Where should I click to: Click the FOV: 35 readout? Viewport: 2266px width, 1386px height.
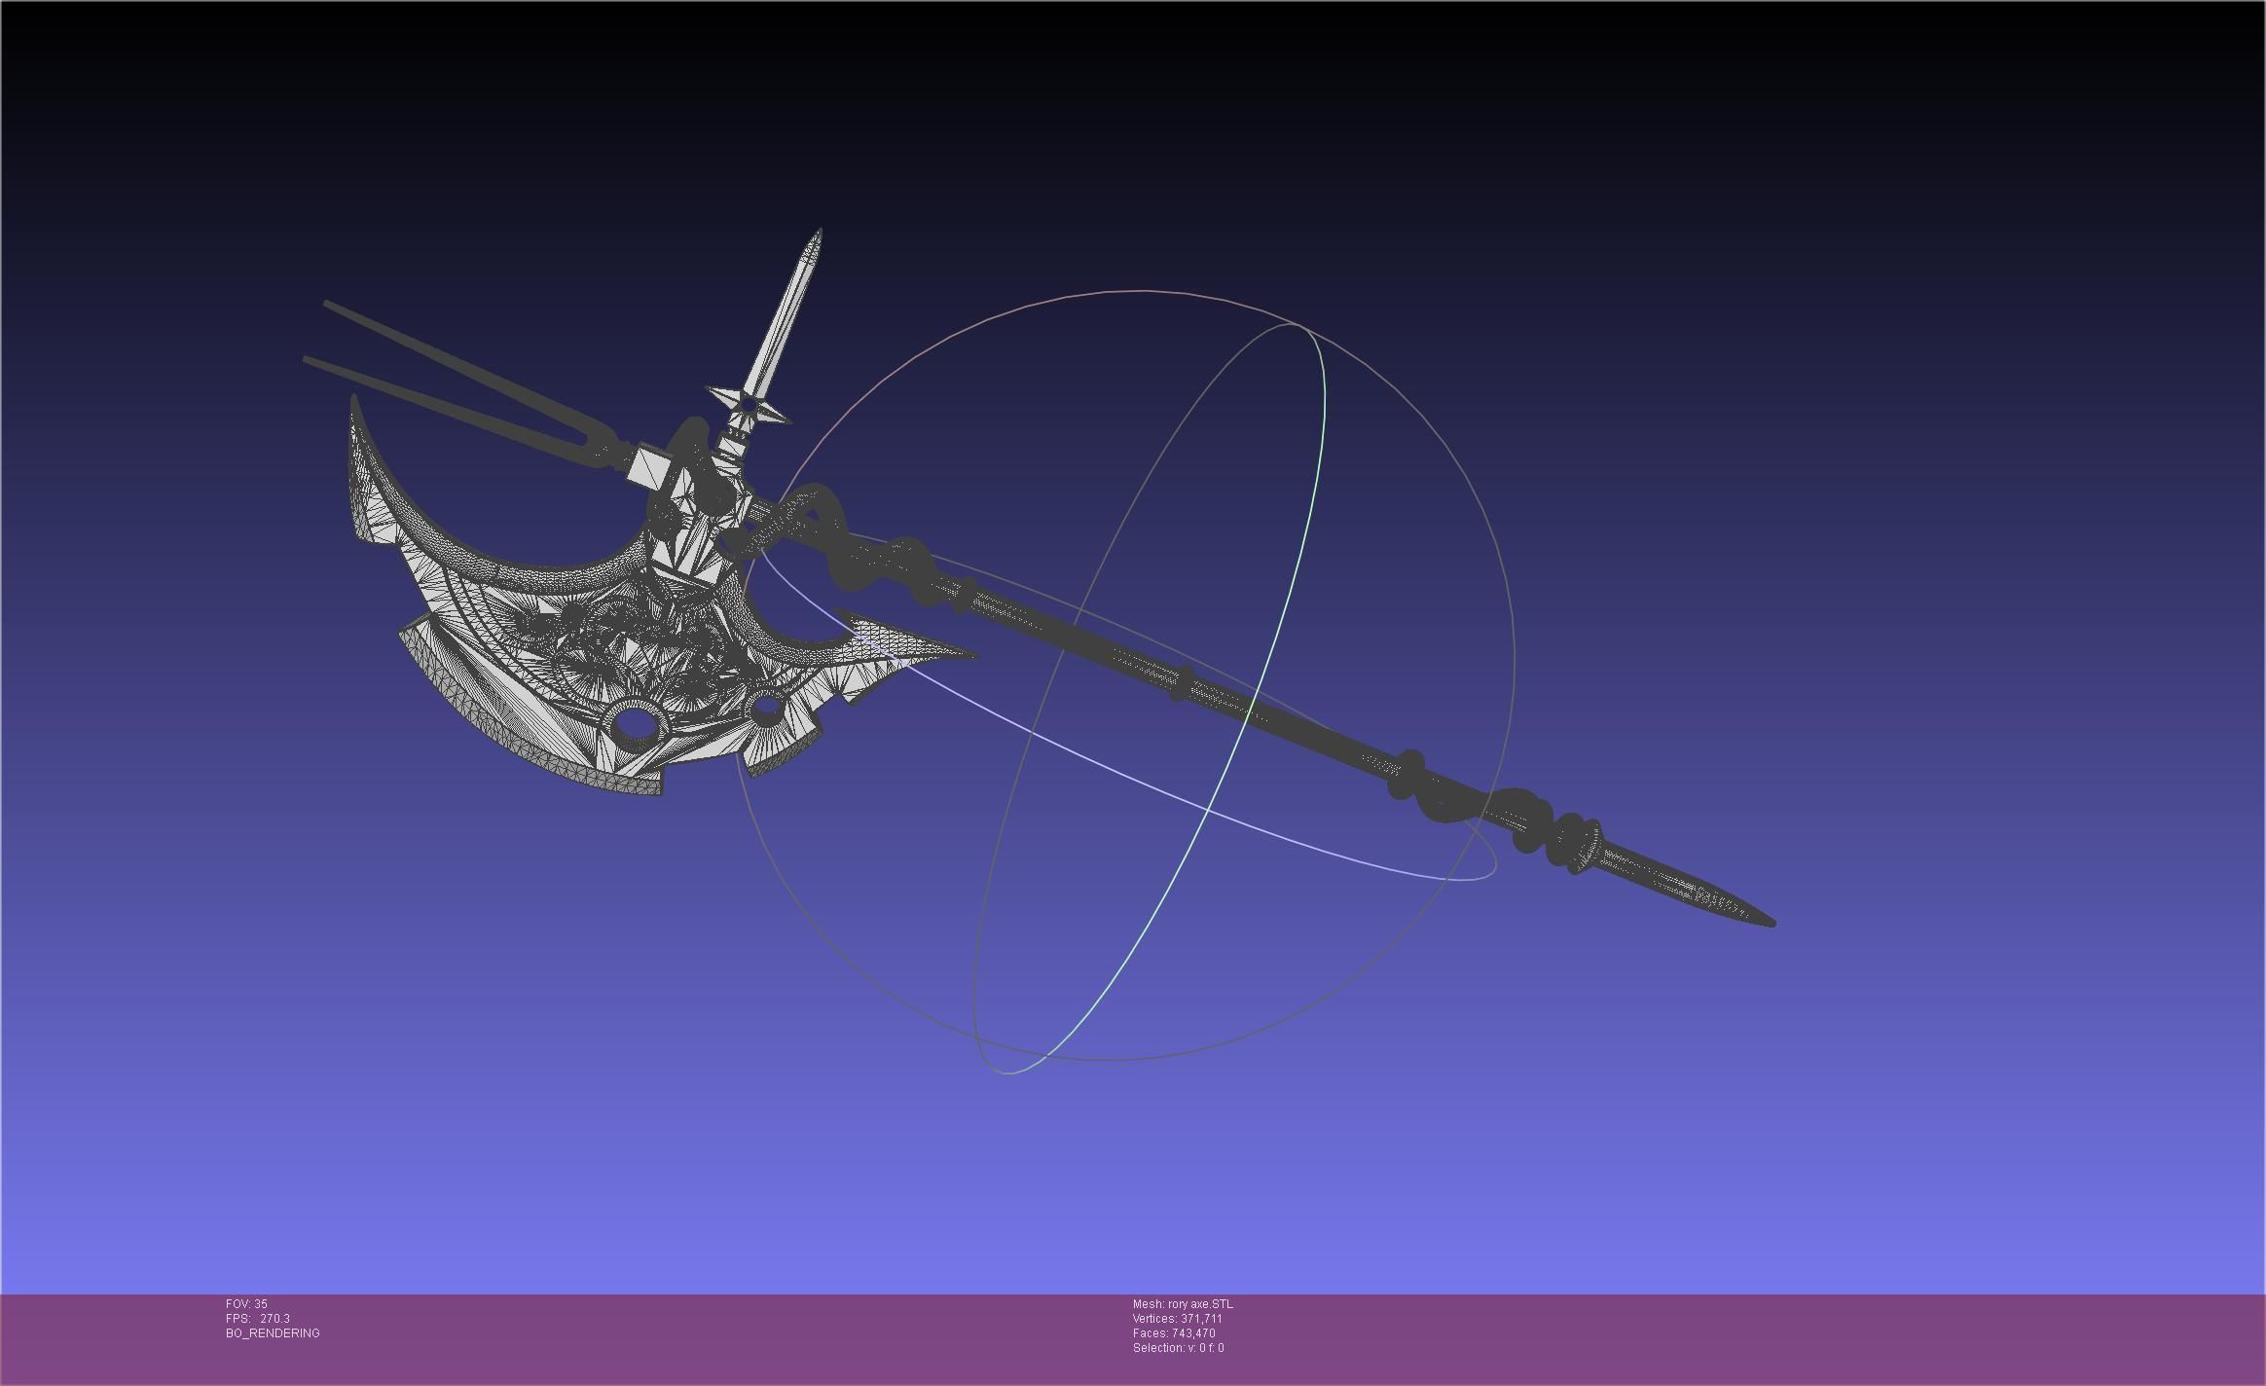click(246, 1303)
